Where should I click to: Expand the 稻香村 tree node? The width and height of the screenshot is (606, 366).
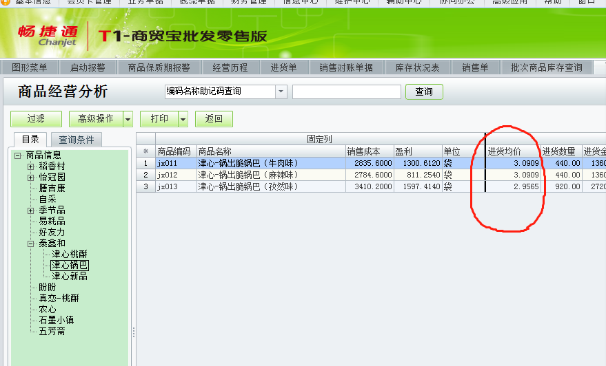click(x=30, y=166)
